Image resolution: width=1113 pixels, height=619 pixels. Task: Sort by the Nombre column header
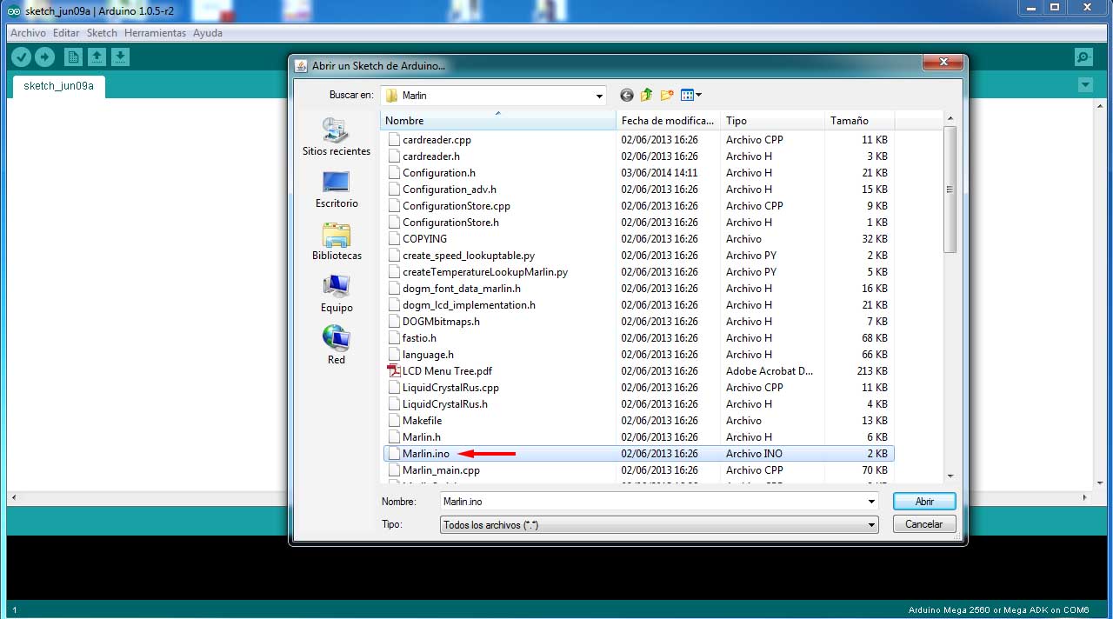tap(498, 121)
